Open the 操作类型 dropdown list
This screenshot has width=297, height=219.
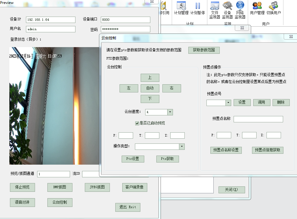(182, 147)
